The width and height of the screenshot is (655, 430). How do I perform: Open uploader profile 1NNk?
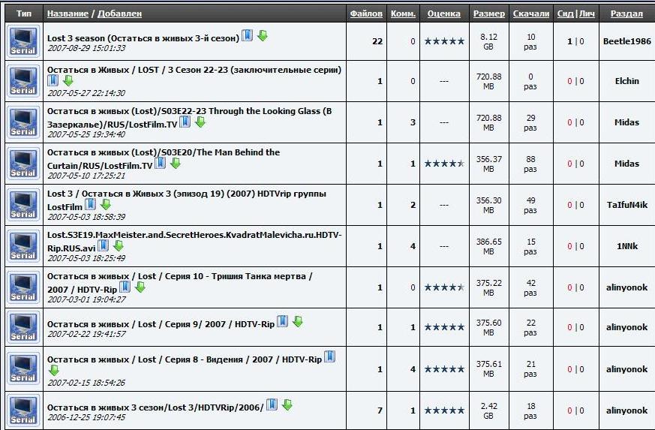[627, 246]
